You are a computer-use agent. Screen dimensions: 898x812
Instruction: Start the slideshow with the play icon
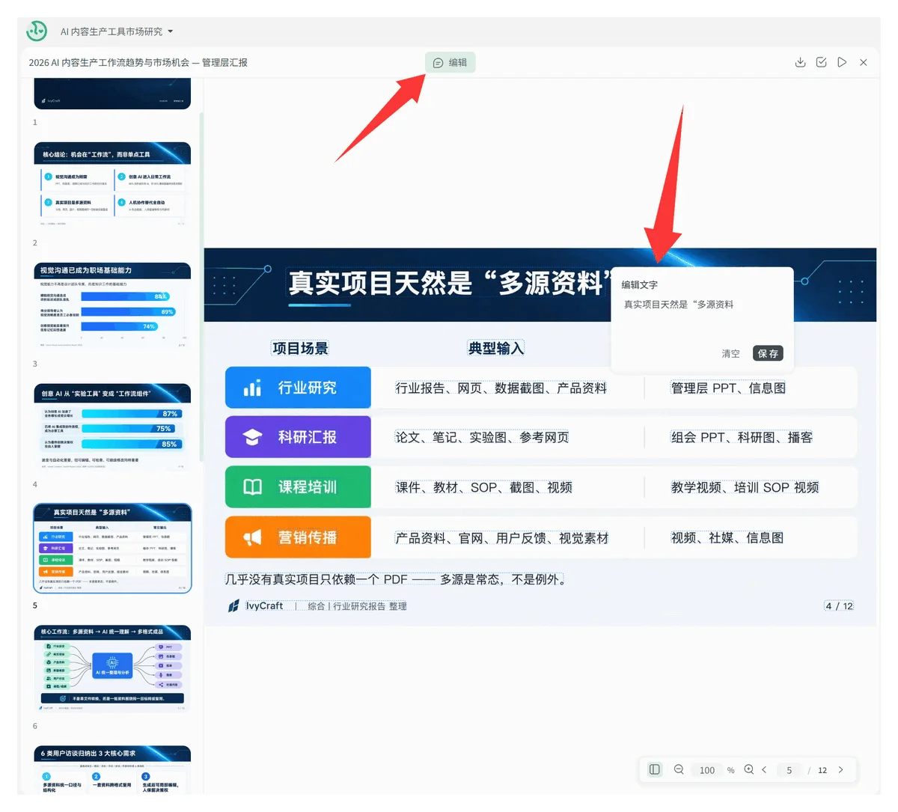click(x=842, y=62)
